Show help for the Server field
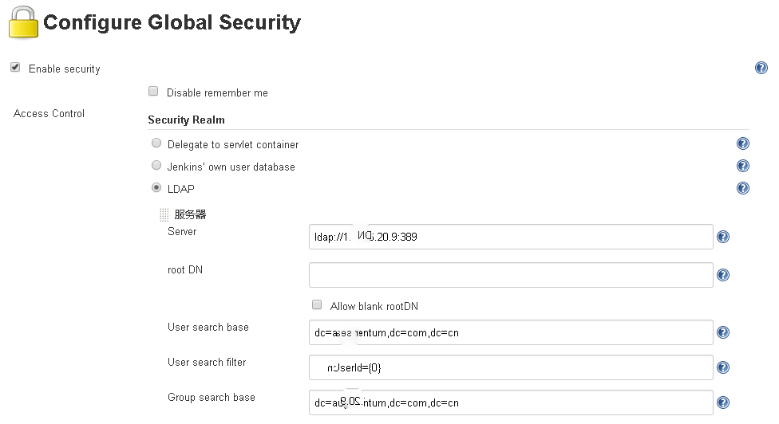The width and height of the screenshot is (779, 424). [x=723, y=237]
